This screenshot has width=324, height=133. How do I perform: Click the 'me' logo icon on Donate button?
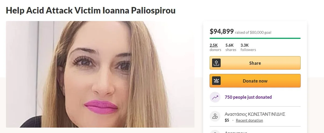(216, 81)
